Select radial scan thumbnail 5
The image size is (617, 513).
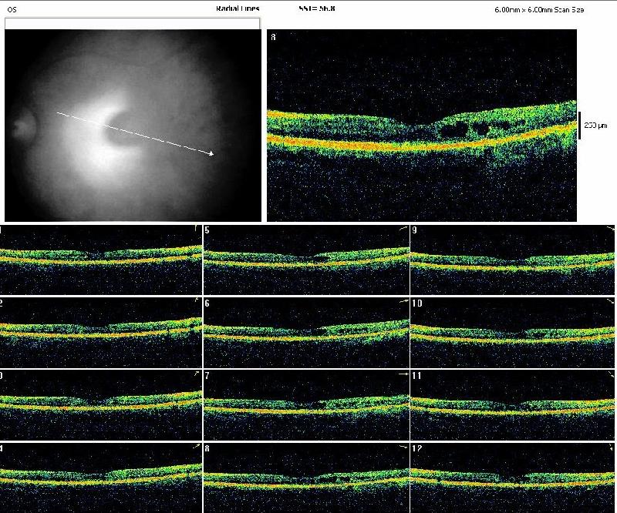pos(306,259)
